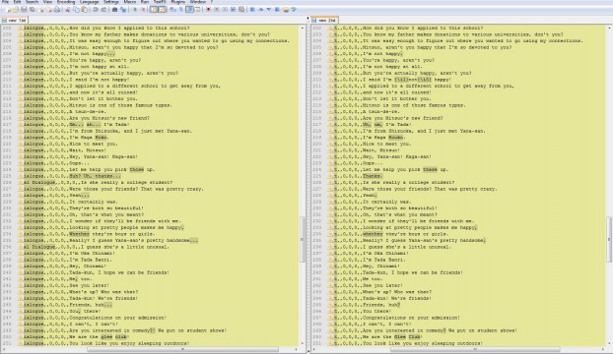Jump to previous difference with up arrow
The image size is (613, 354).
pyautogui.click(x=261, y=10)
